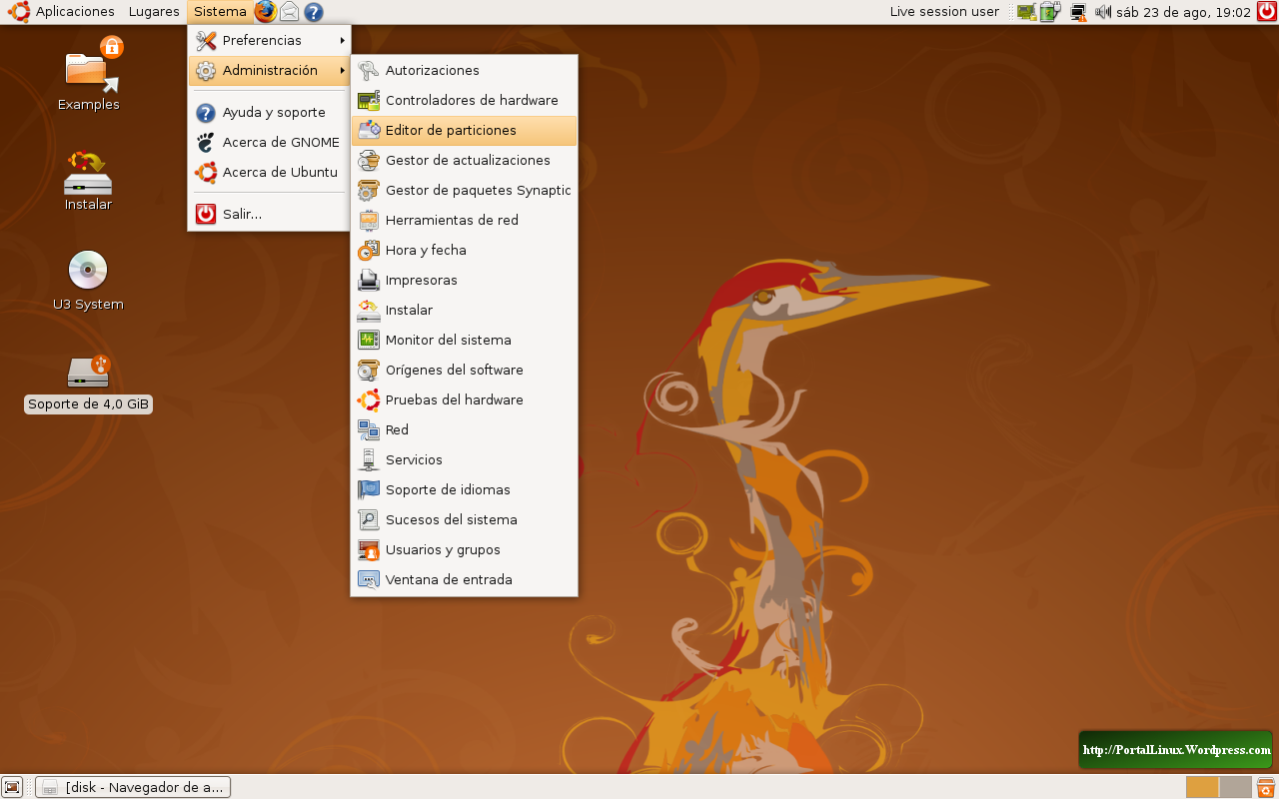
Task: Select the Examples desktop folder
Action: (x=90, y=72)
